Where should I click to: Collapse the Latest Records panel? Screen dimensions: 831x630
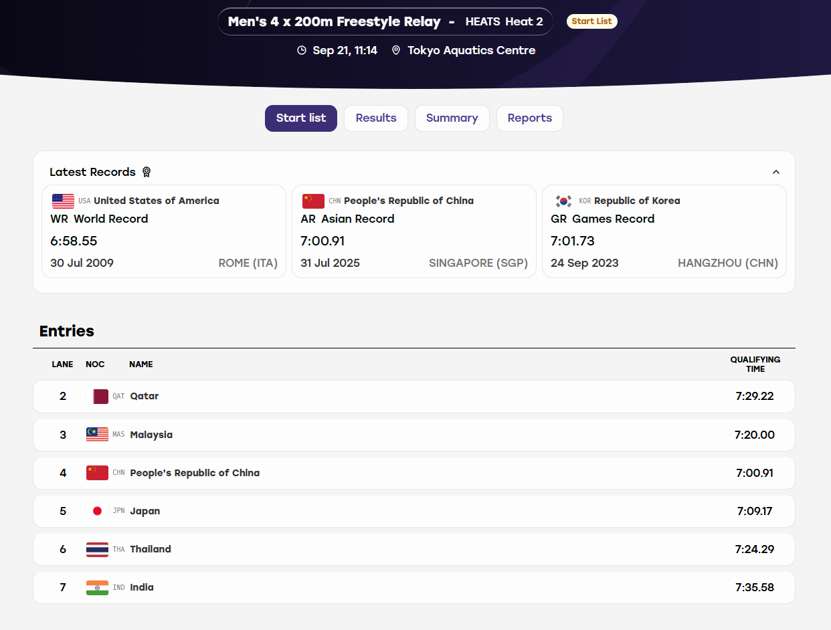click(x=776, y=172)
